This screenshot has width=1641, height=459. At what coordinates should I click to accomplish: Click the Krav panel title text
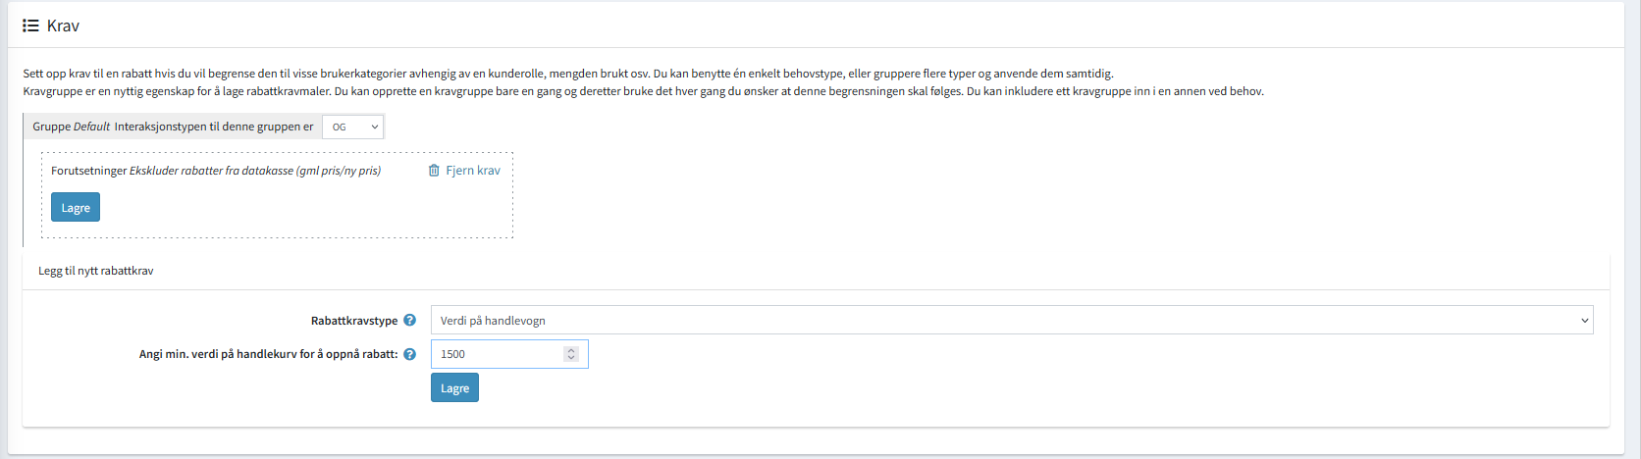(63, 25)
